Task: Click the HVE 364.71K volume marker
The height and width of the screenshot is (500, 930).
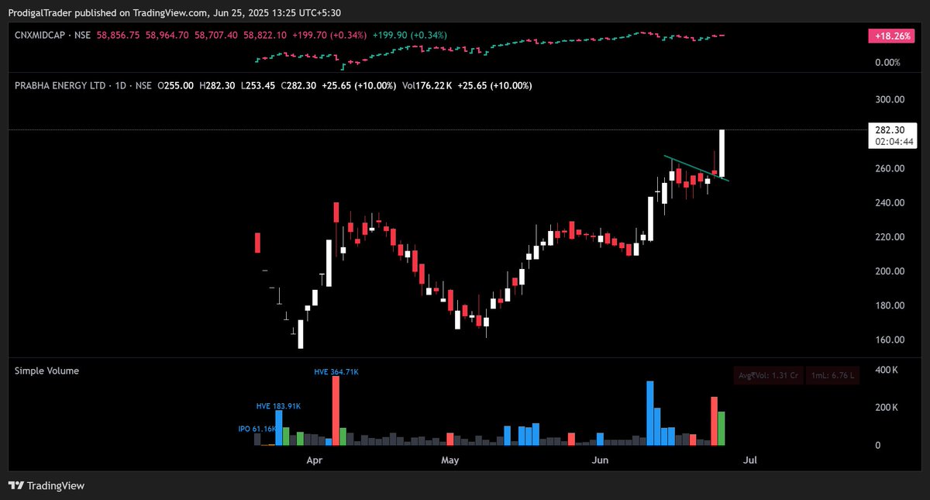Action: click(x=336, y=371)
